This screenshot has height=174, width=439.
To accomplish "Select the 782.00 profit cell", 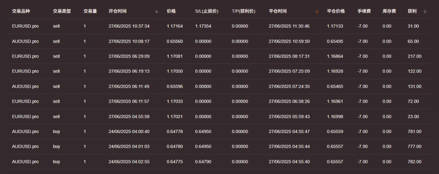I will click(414, 161).
